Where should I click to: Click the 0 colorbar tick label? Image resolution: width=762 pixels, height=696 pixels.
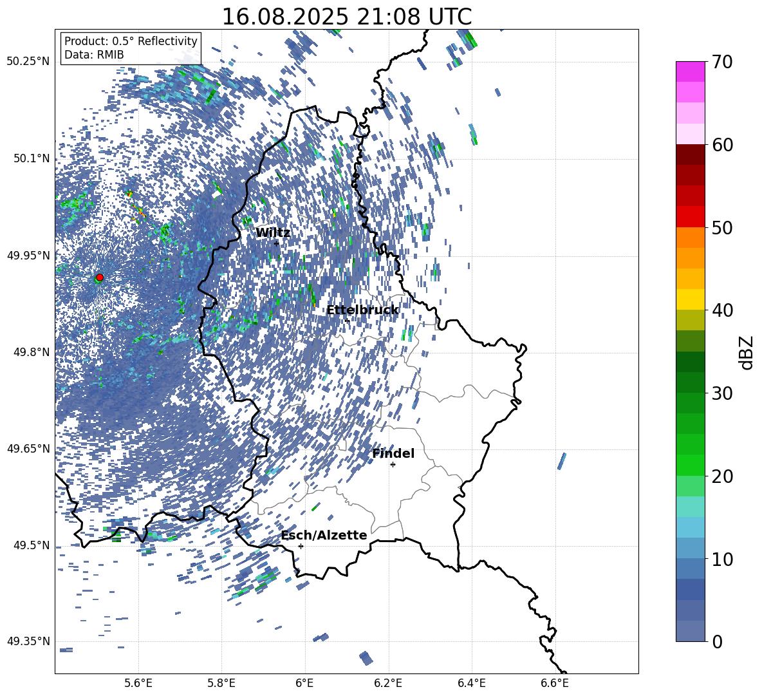click(x=717, y=641)
